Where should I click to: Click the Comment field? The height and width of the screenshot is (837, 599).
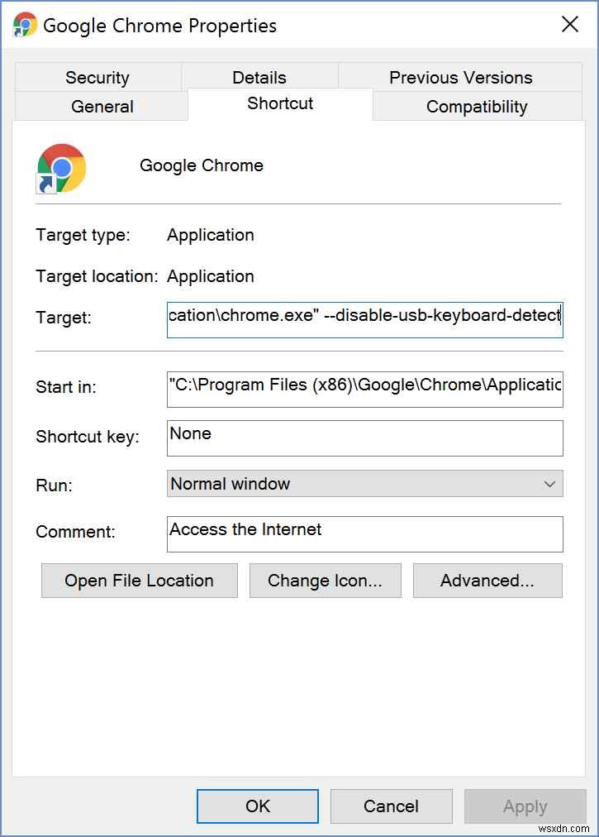[364, 533]
